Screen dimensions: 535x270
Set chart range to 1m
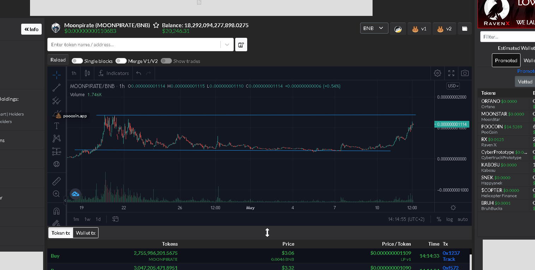pos(76,219)
